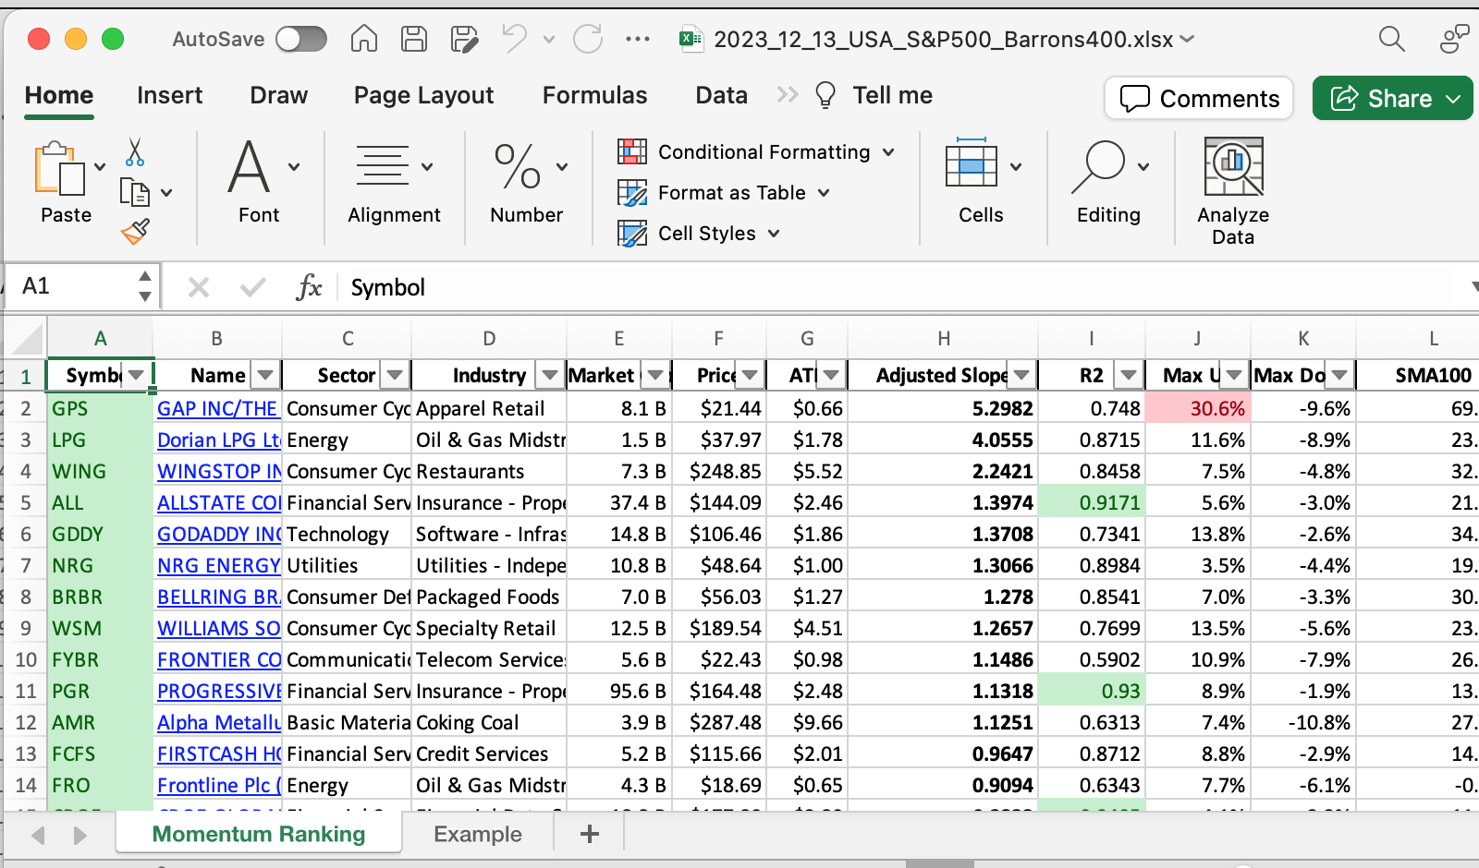
Task: Open the search magnifier in title bar
Action: click(1391, 39)
